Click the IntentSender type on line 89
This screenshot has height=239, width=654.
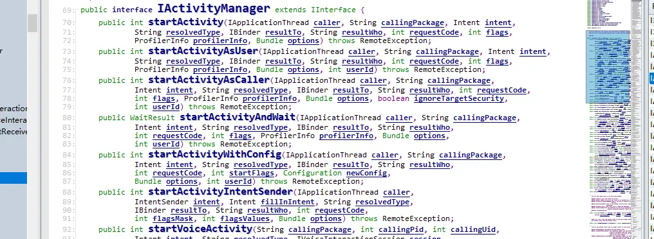pyautogui.click(x=162, y=202)
